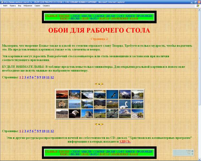Go to page 9 in the pagination below the thumbnails
The image size is (201, 161).
pyautogui.click(x=40, y=131)
